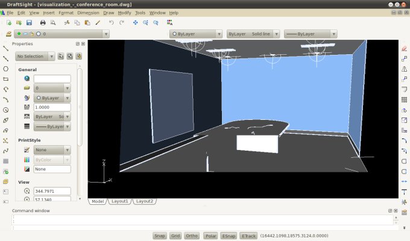Open the File menu
Screen dimensions: 410x241
coord(10,13)
